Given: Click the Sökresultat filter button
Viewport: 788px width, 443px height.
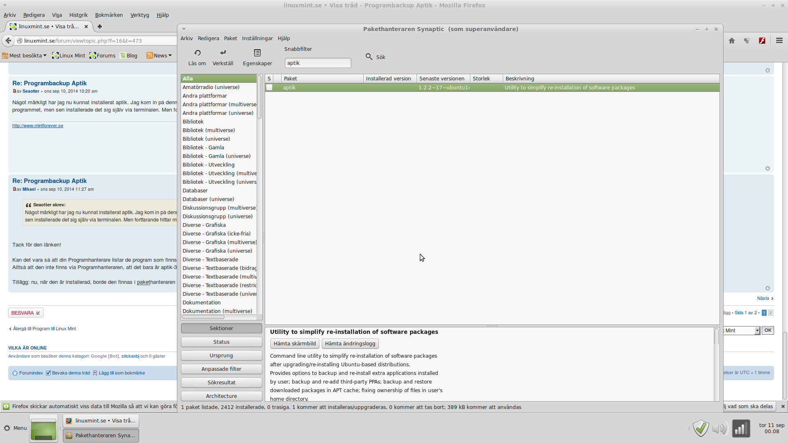Looking at the screenshot, I should point(222,383).
